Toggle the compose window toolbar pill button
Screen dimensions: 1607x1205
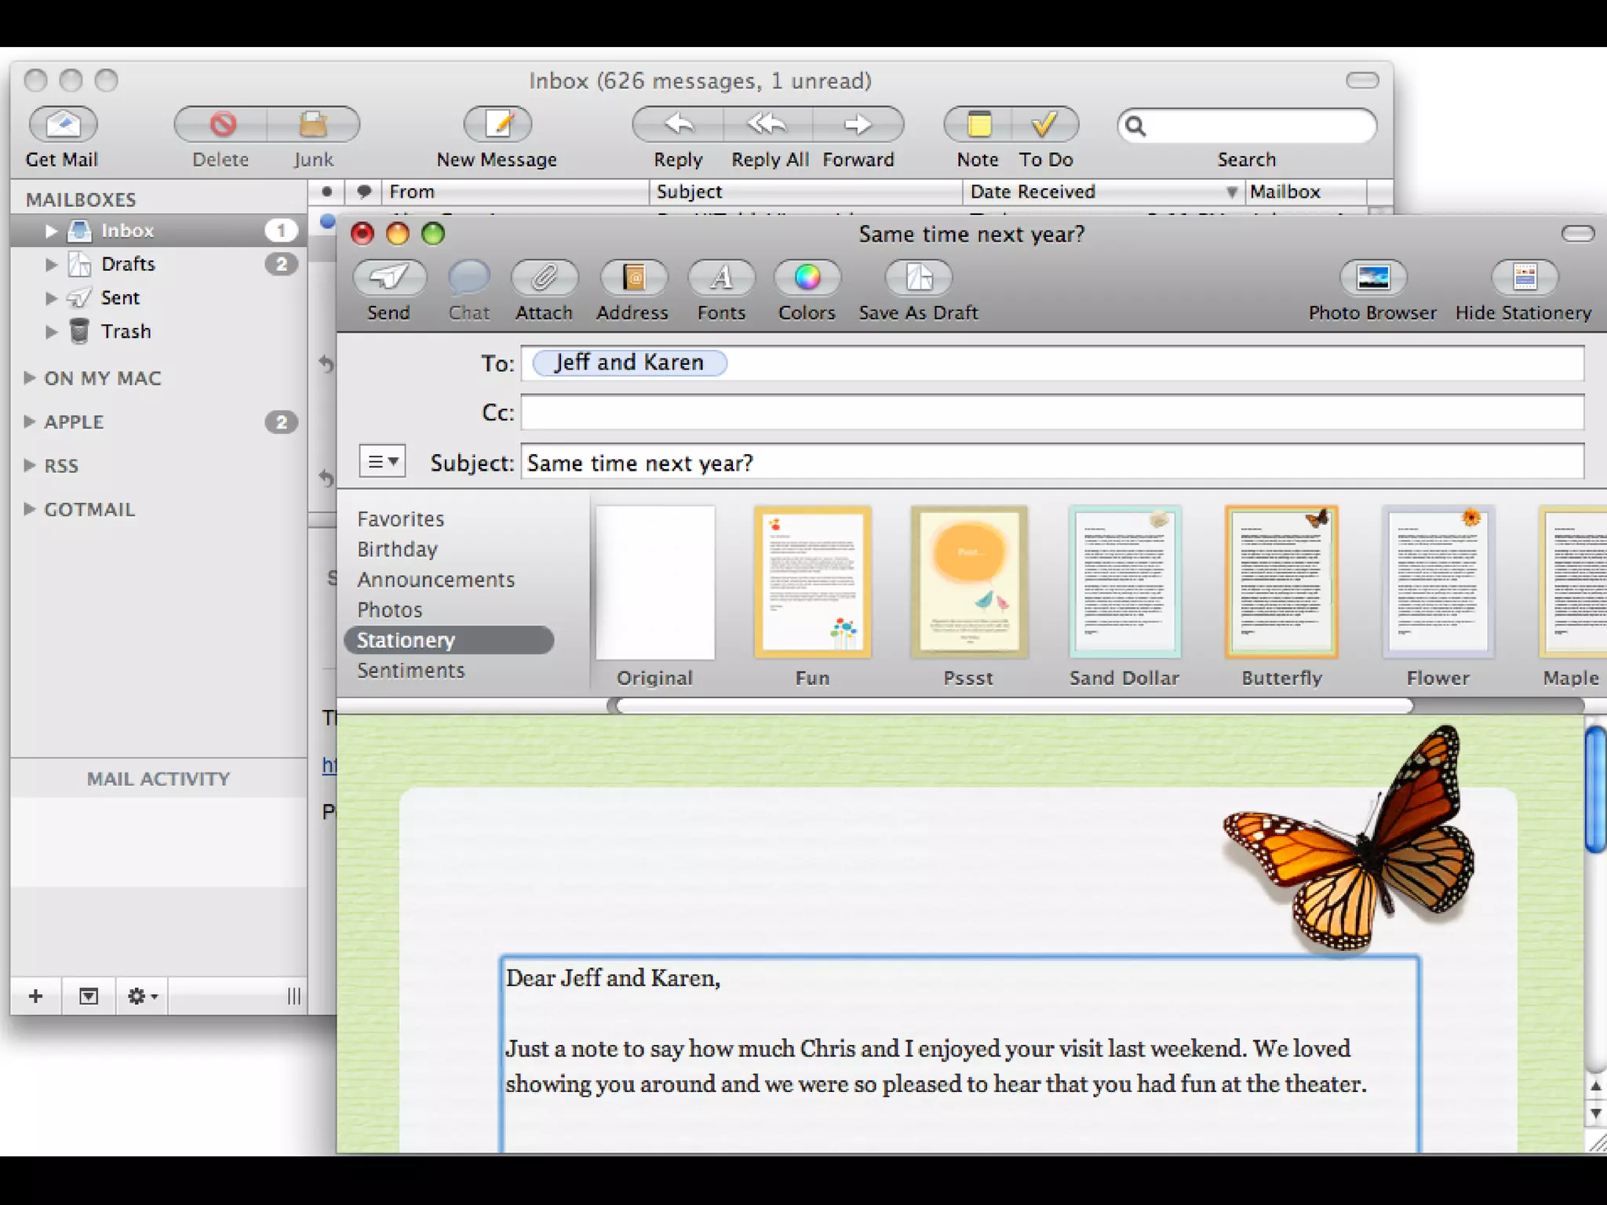pyautogui.click(x=1577, y=234)
